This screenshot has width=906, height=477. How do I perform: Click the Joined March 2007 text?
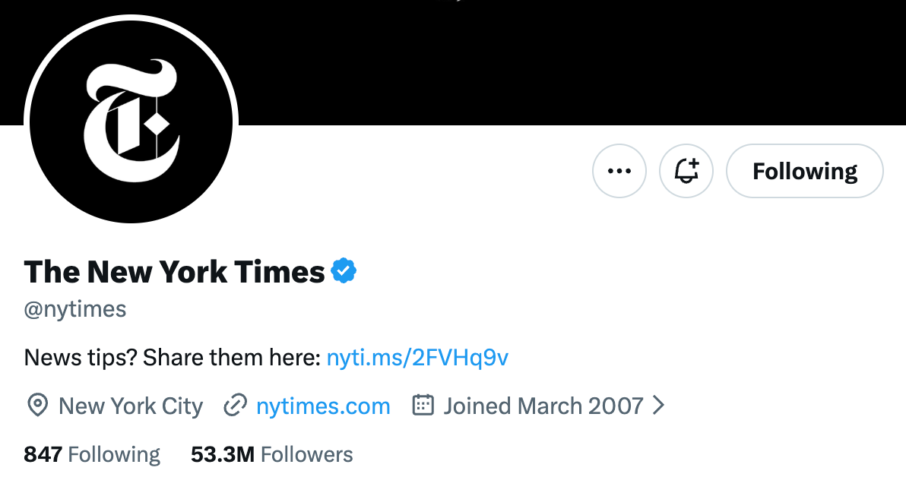point(543,406)
